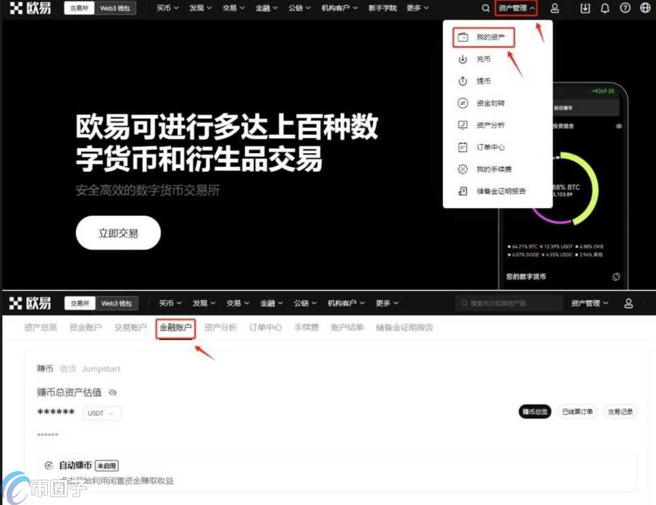Open the profile account icon
The image size is (656, 505).
[x=556, y=8]
